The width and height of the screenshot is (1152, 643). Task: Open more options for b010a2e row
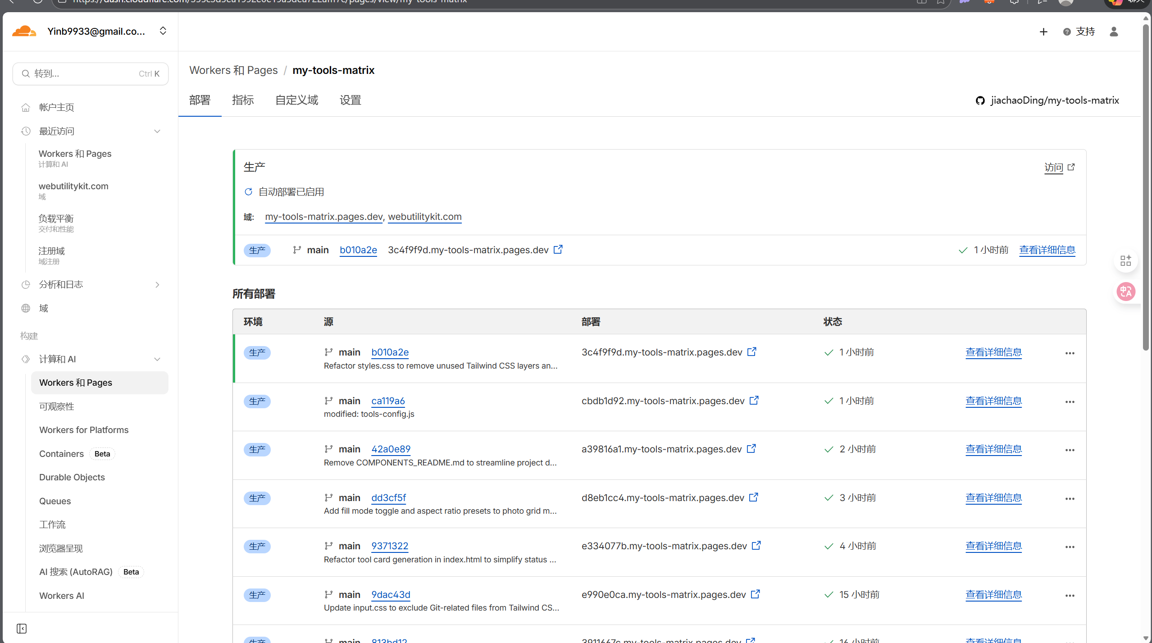click(x=1070, y=353)
